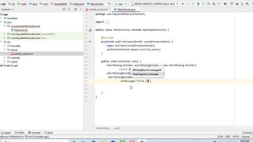Open the TODO tool window
The width and height of the screenshot is (253, 142).
pyautogui.click(x=19, y=133)
